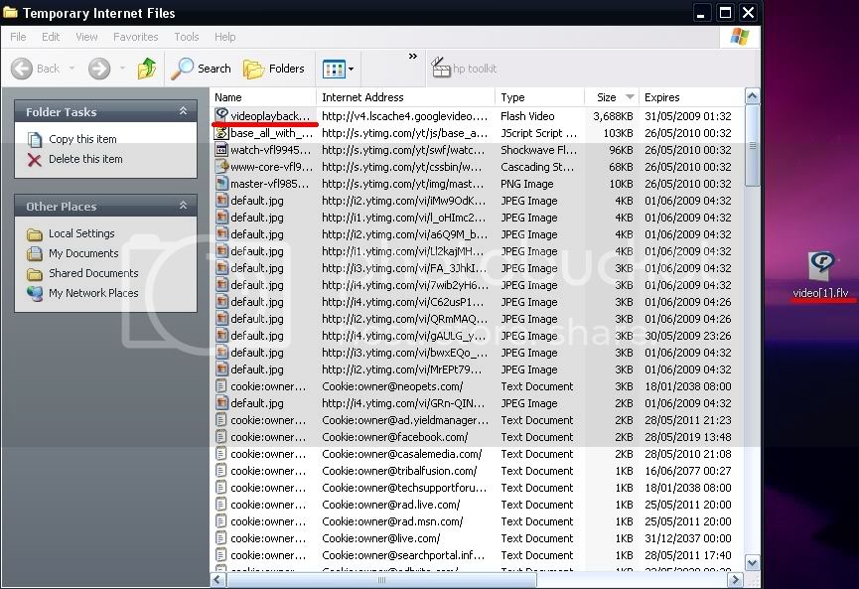Click the hp toolkit toolbar icon
The width and height of the screenshot is (859, 589).
440,69
